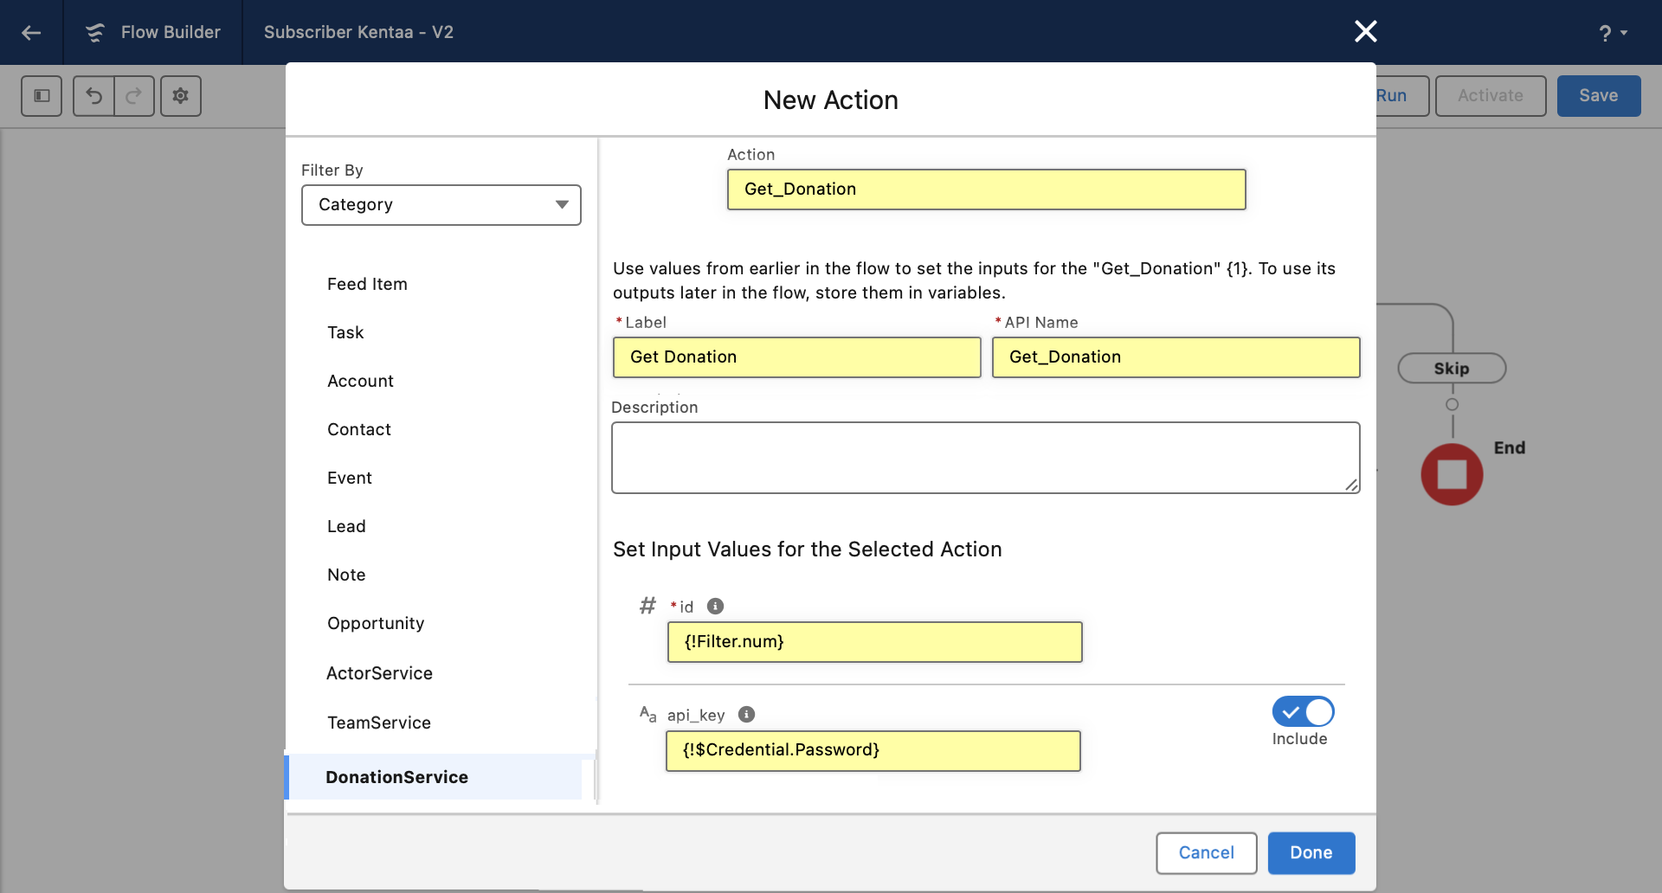Select Contact category
Viewport: 1662px width, 893px height.
point(359,429)
